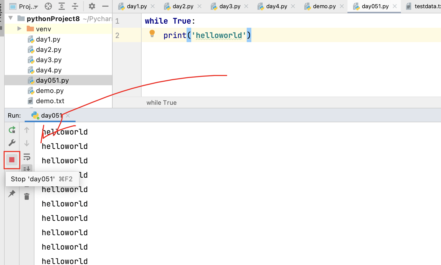Switch to the day1.py editor tab

tap(136, 6)
